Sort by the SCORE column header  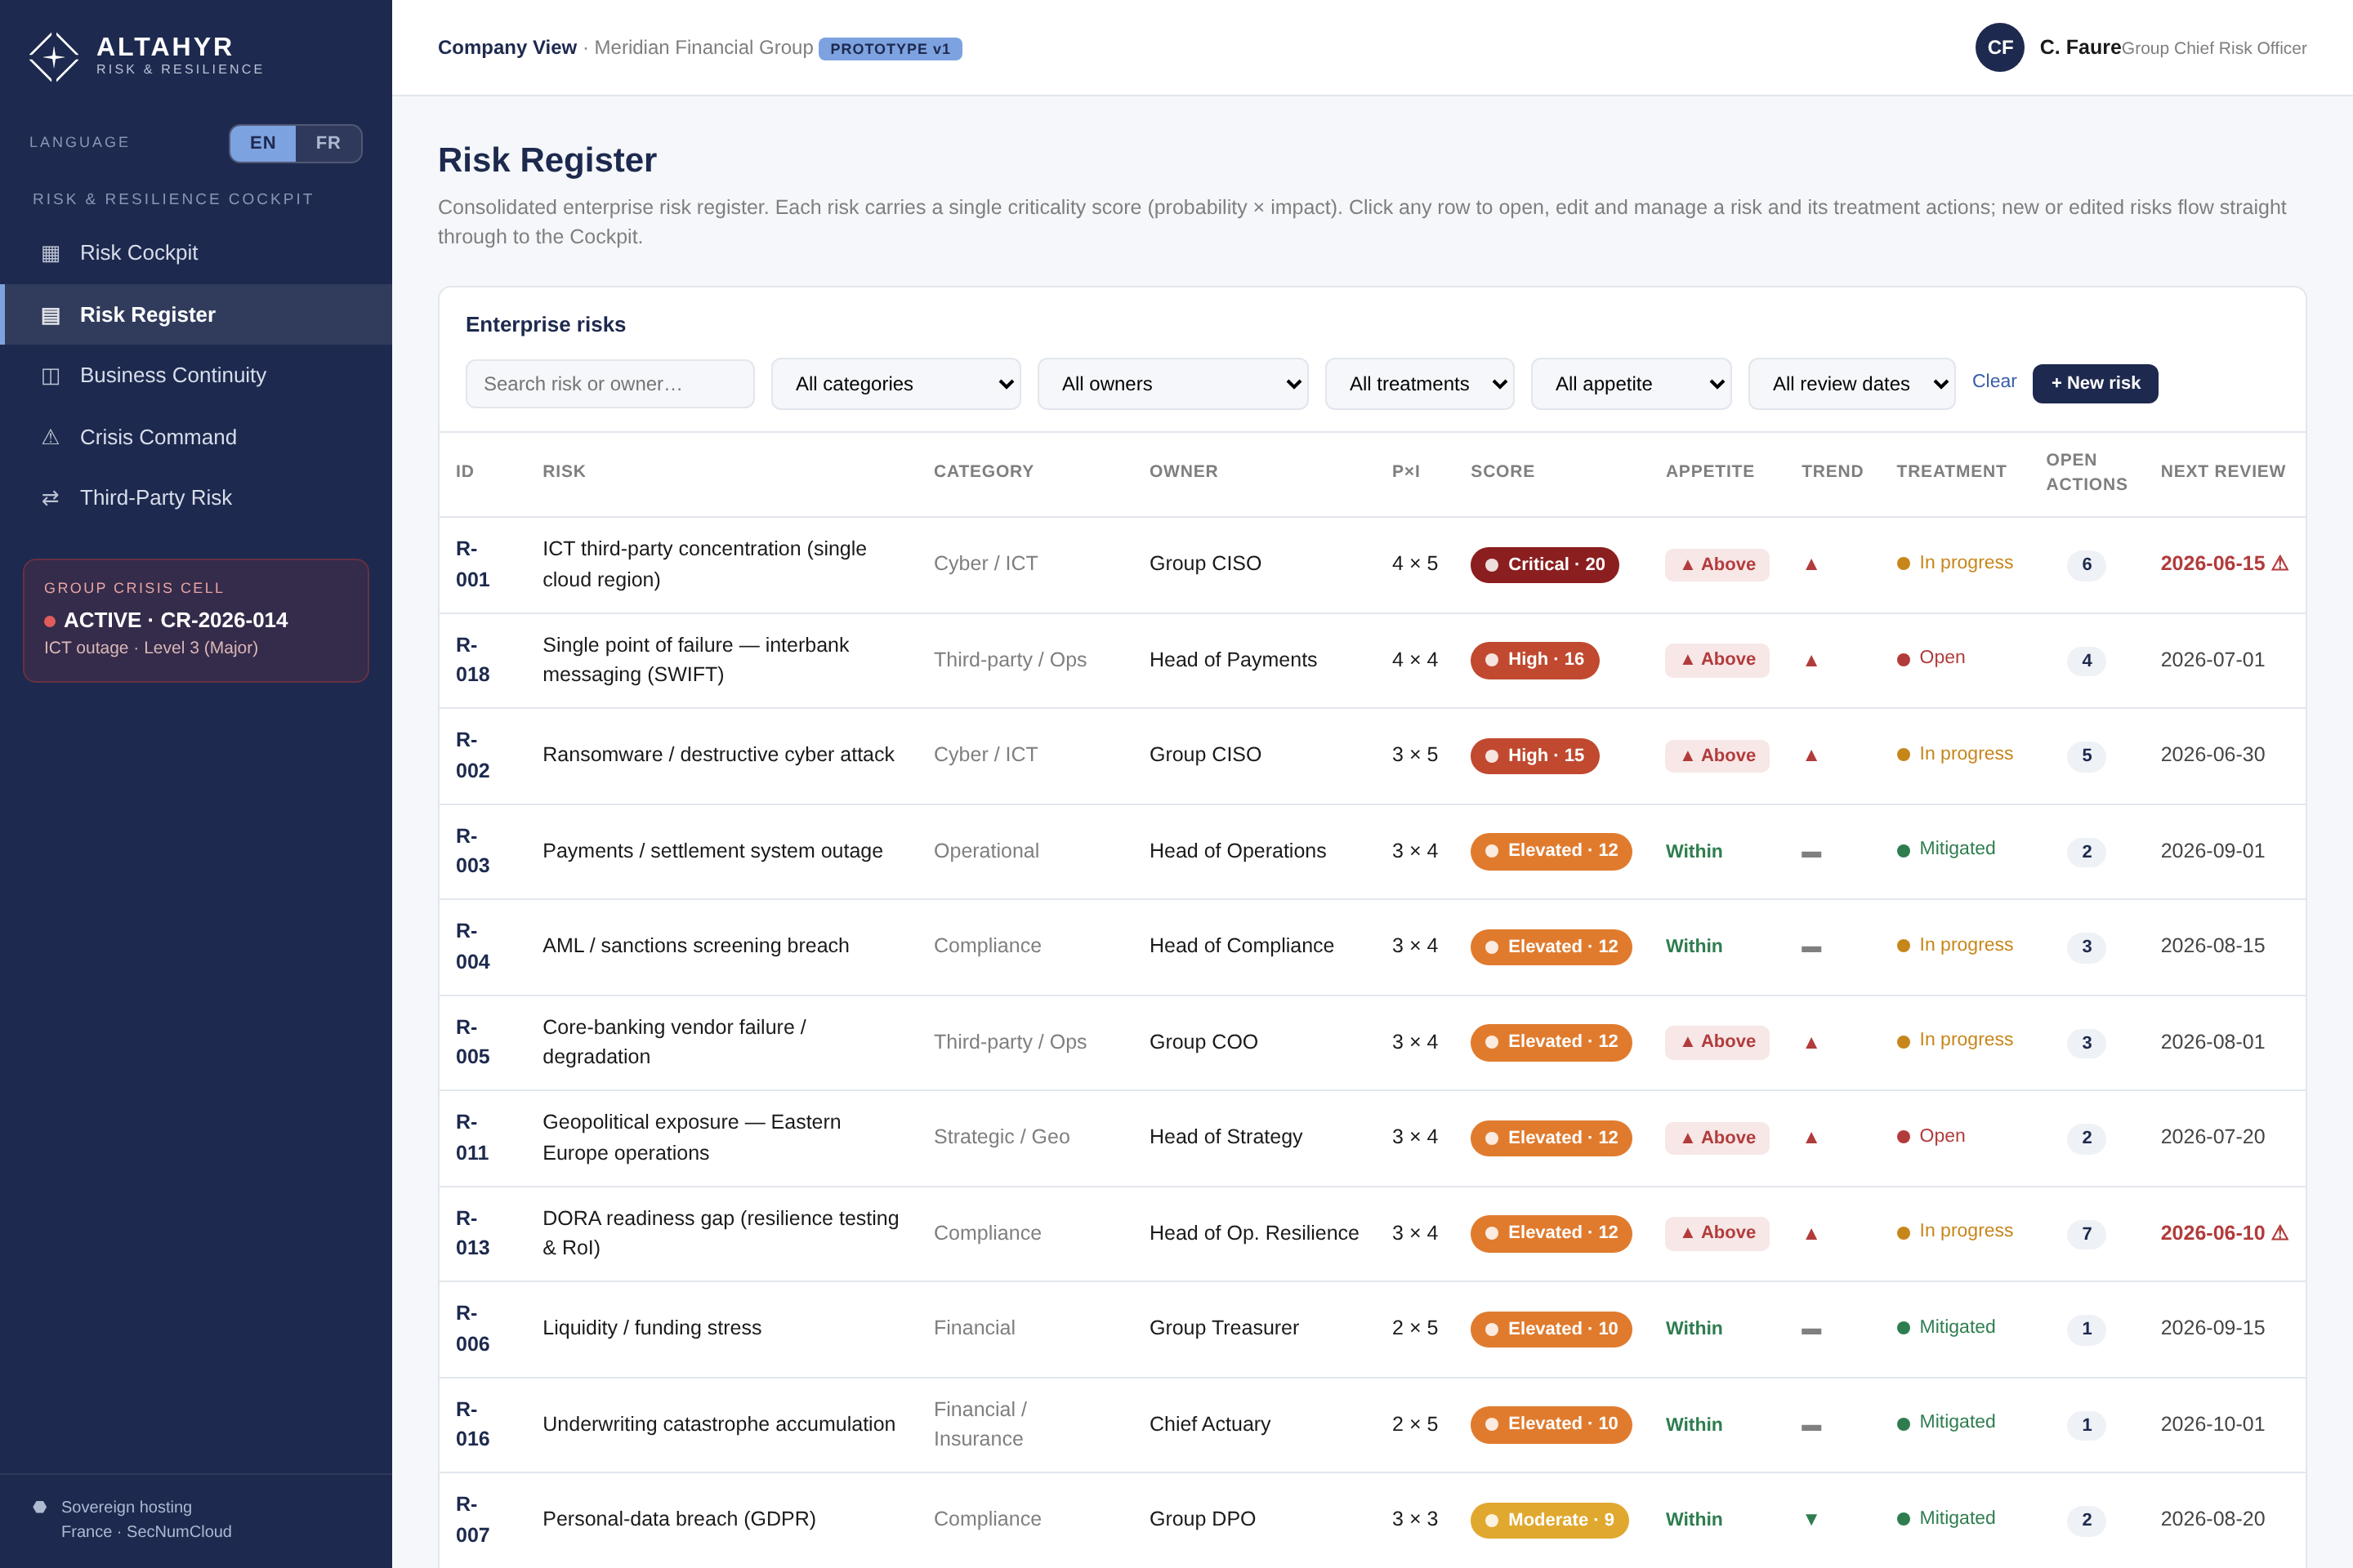pyautogui.click(x=1502, y=471)
